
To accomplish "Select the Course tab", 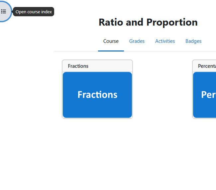I will 111,41.
